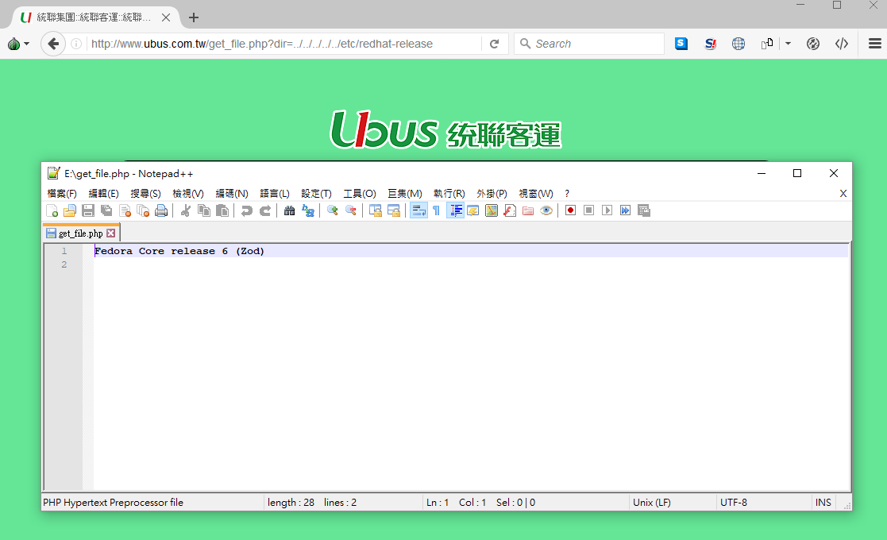Expand the dropdown arrow beside extension icons
This screenshot has width=887, height=540.
tap(788, 44)
